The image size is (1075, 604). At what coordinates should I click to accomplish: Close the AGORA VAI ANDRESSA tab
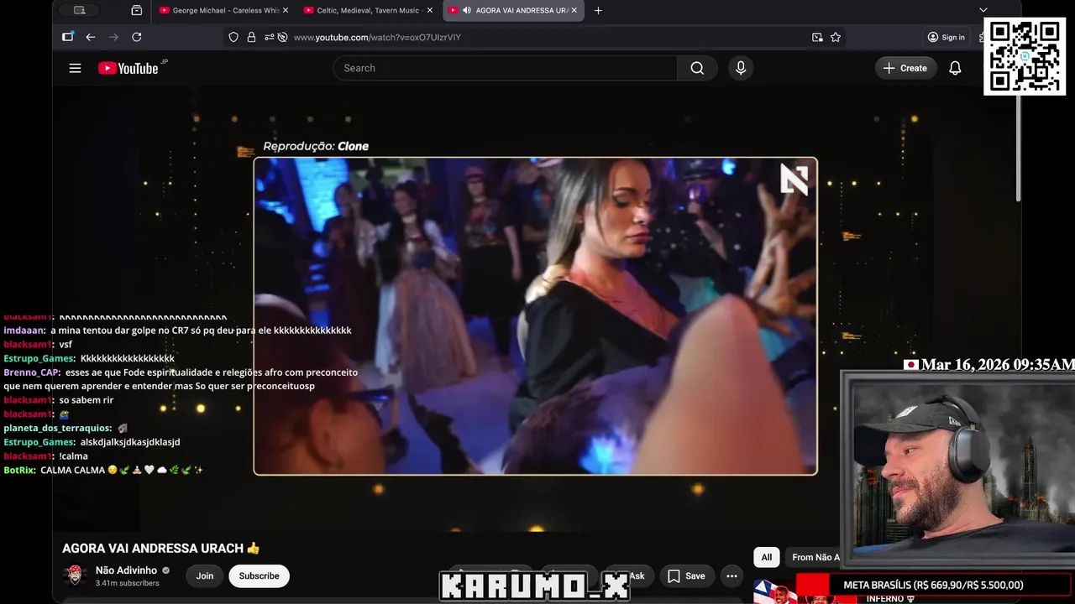coord(574,10)
